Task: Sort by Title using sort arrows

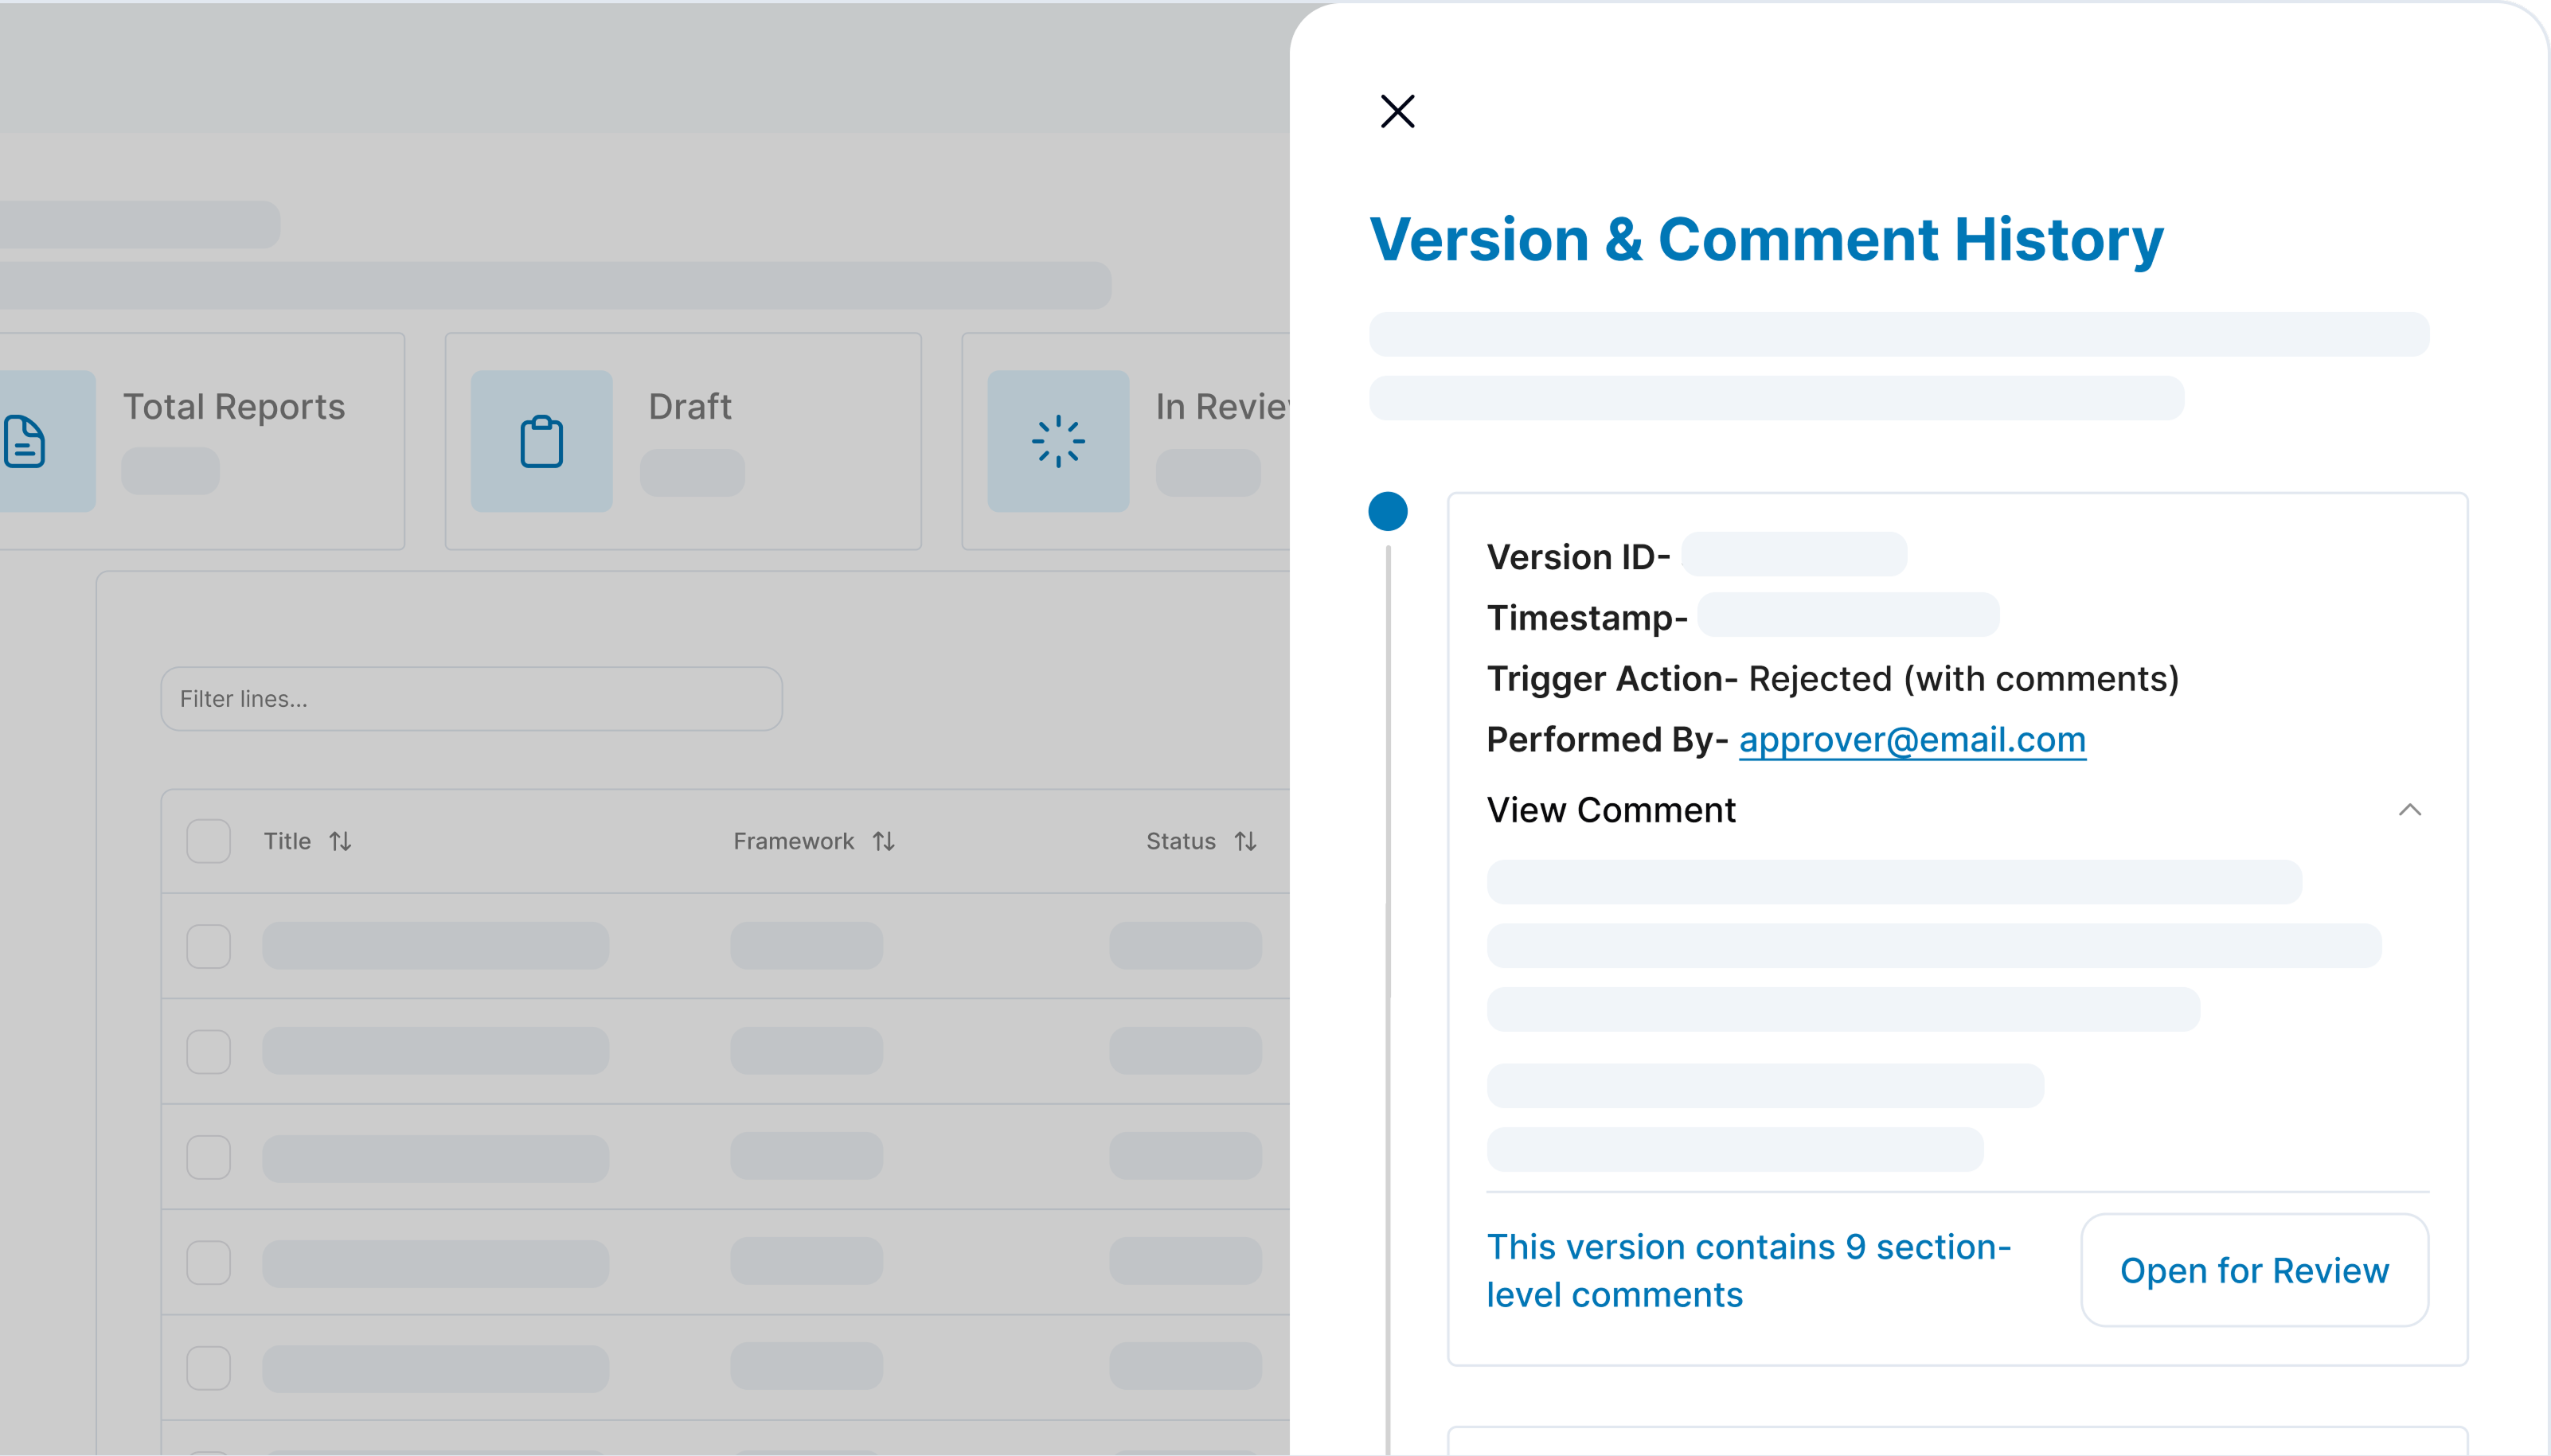Action: point(340,842)
